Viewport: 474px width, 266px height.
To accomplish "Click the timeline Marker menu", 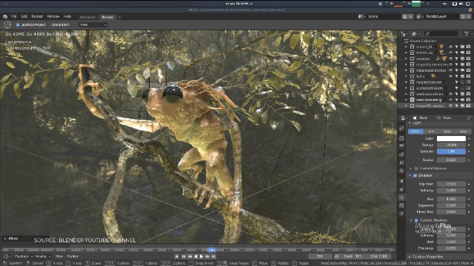I will click(x=73, y=256).
